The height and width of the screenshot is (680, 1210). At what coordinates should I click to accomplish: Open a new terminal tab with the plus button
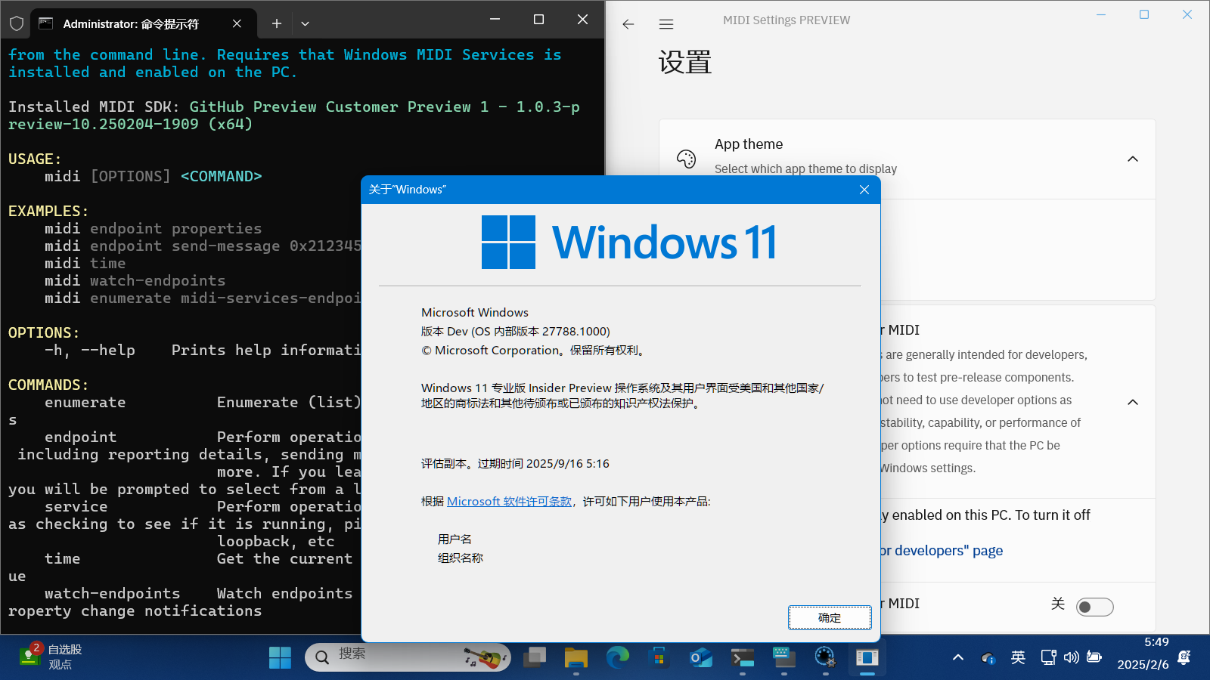[x=277, y=23]
